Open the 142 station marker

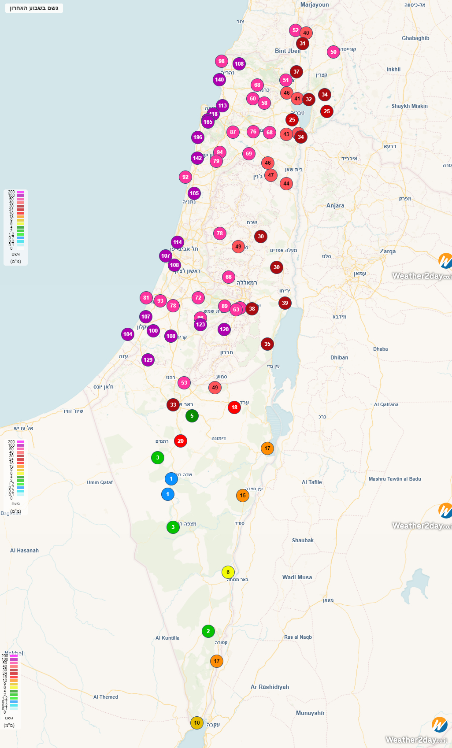(x=197, y=158)
